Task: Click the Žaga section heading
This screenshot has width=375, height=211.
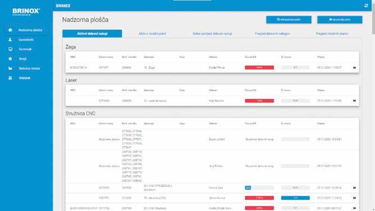Action: point(70,47)
